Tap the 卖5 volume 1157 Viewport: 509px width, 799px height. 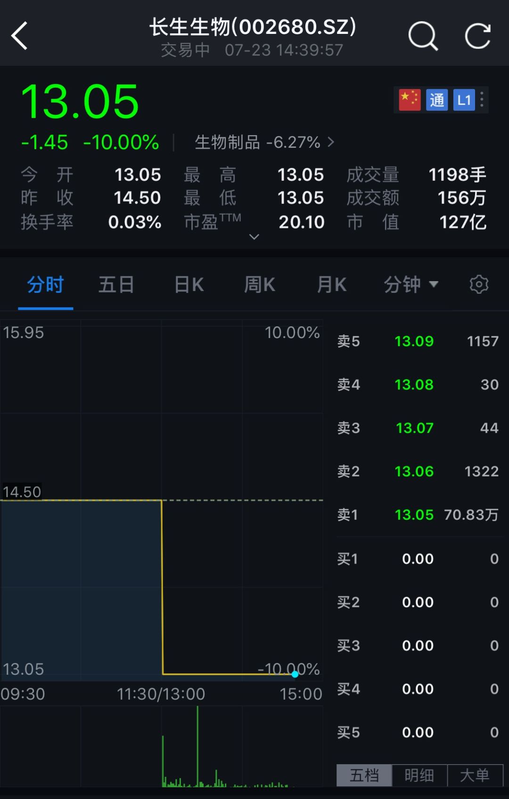pos(483,341)
